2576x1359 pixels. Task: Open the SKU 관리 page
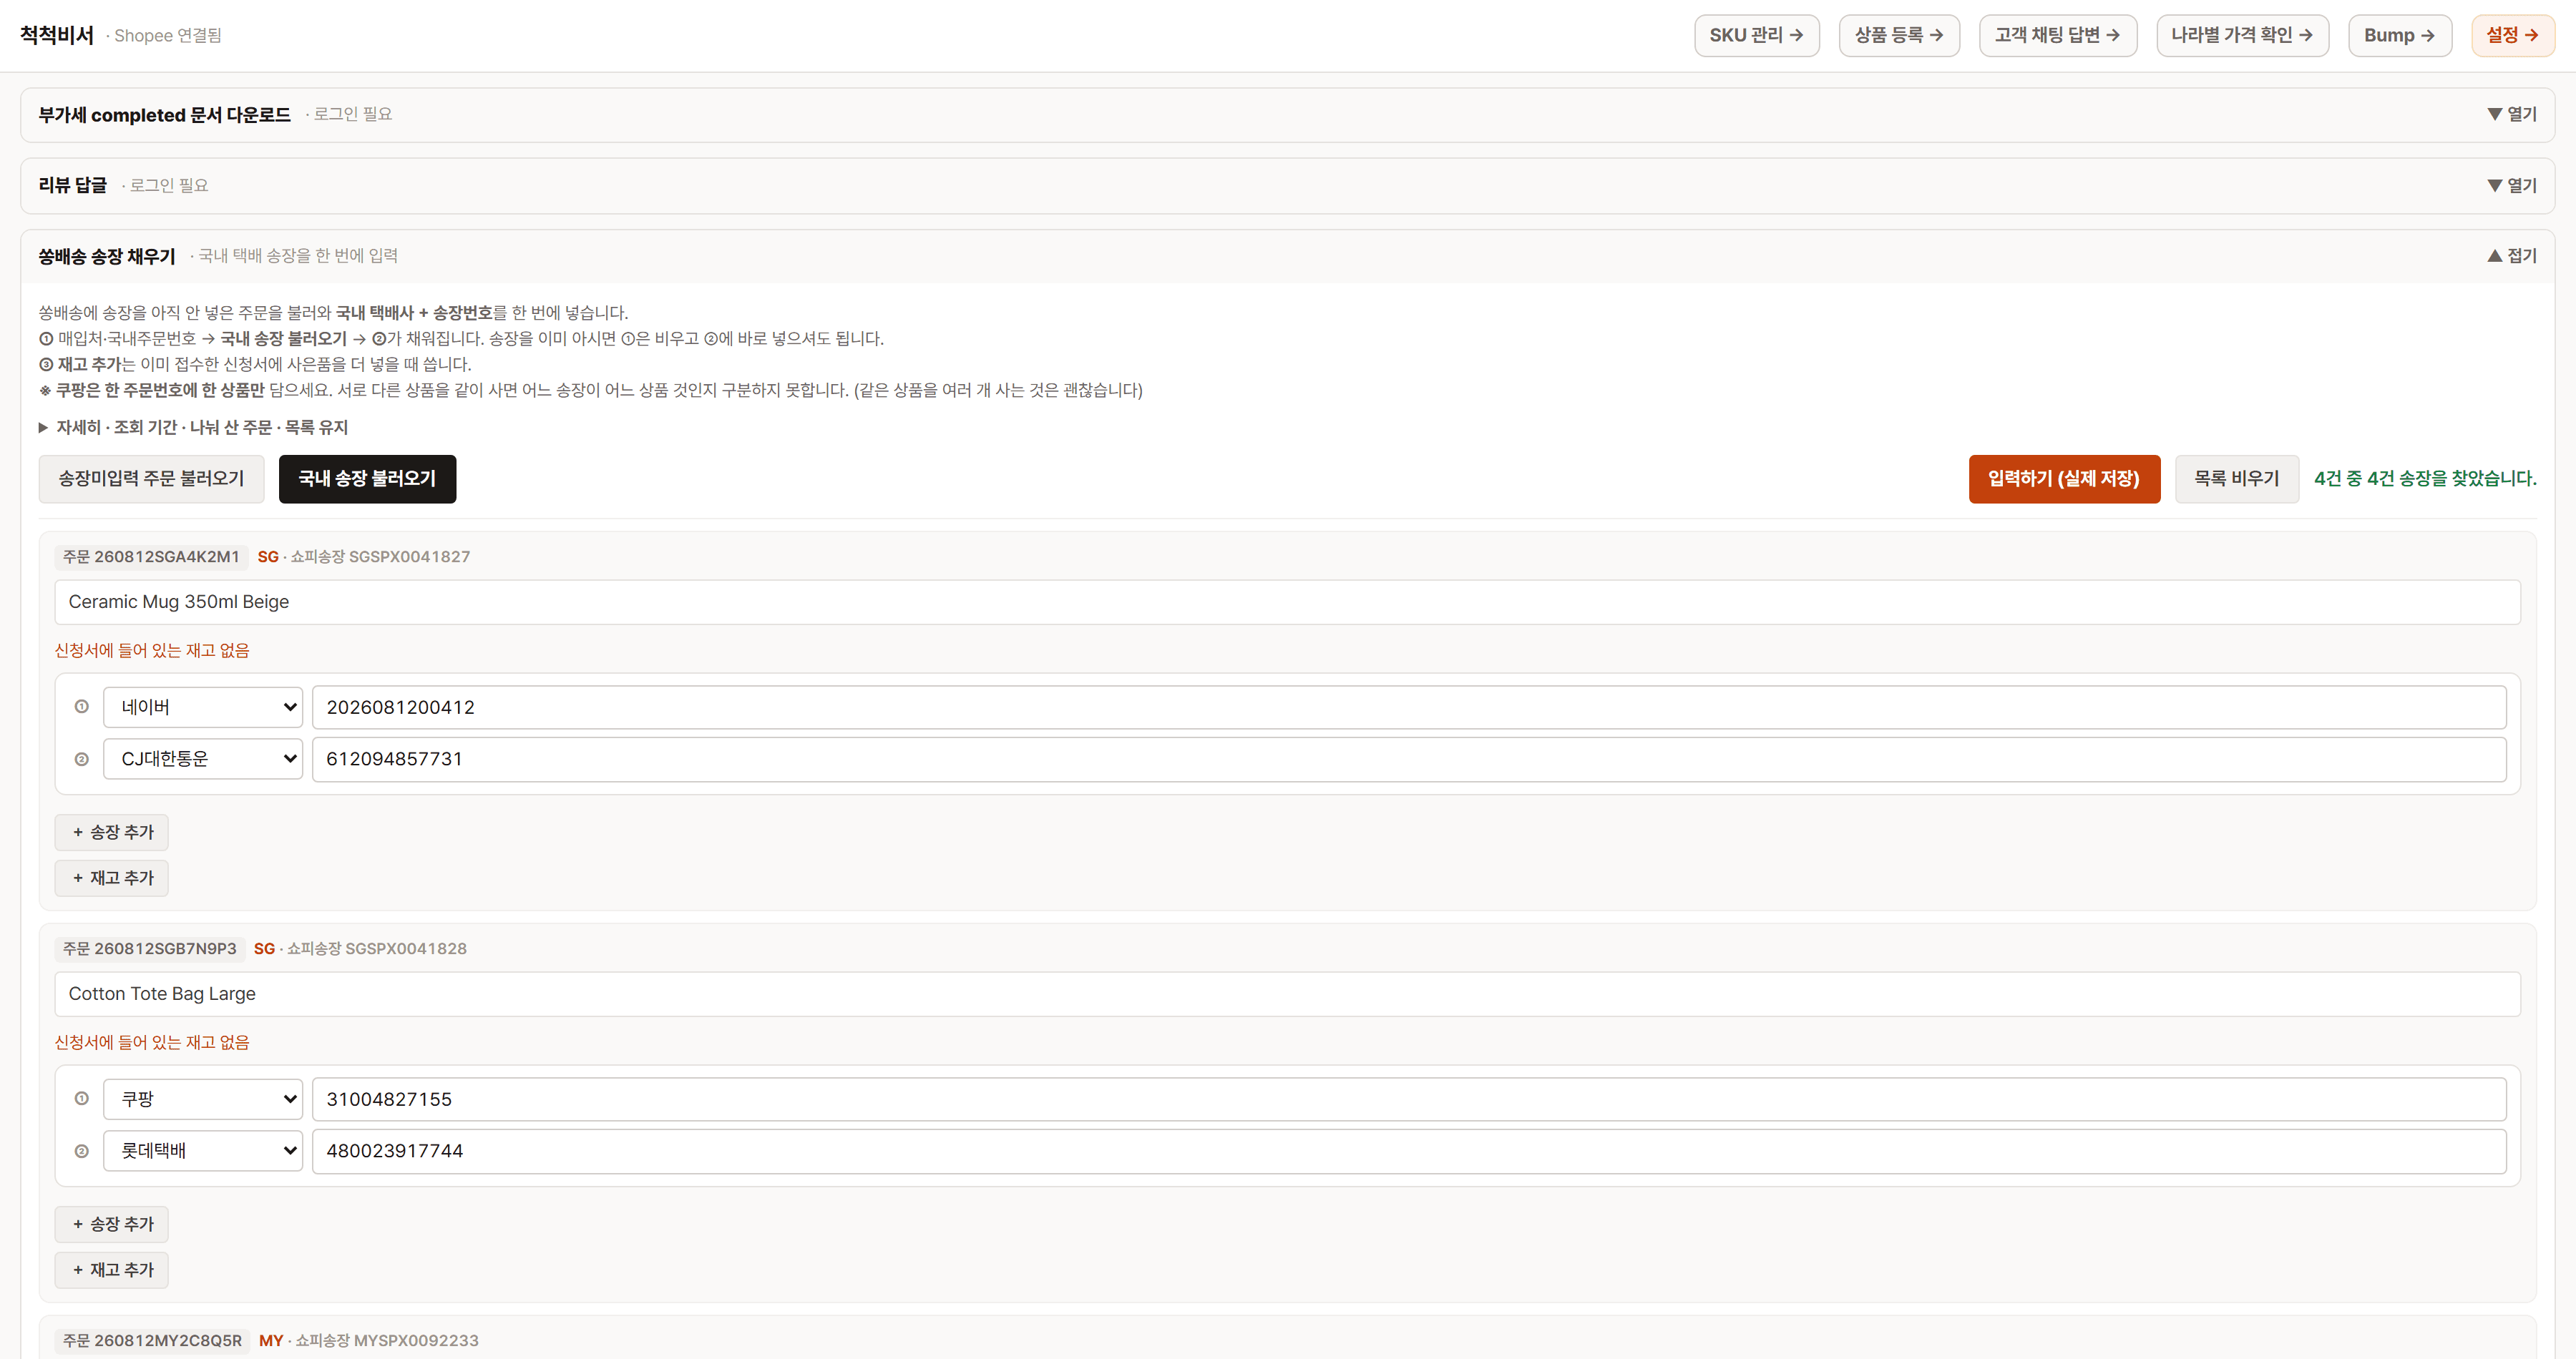click(1756, 35)
